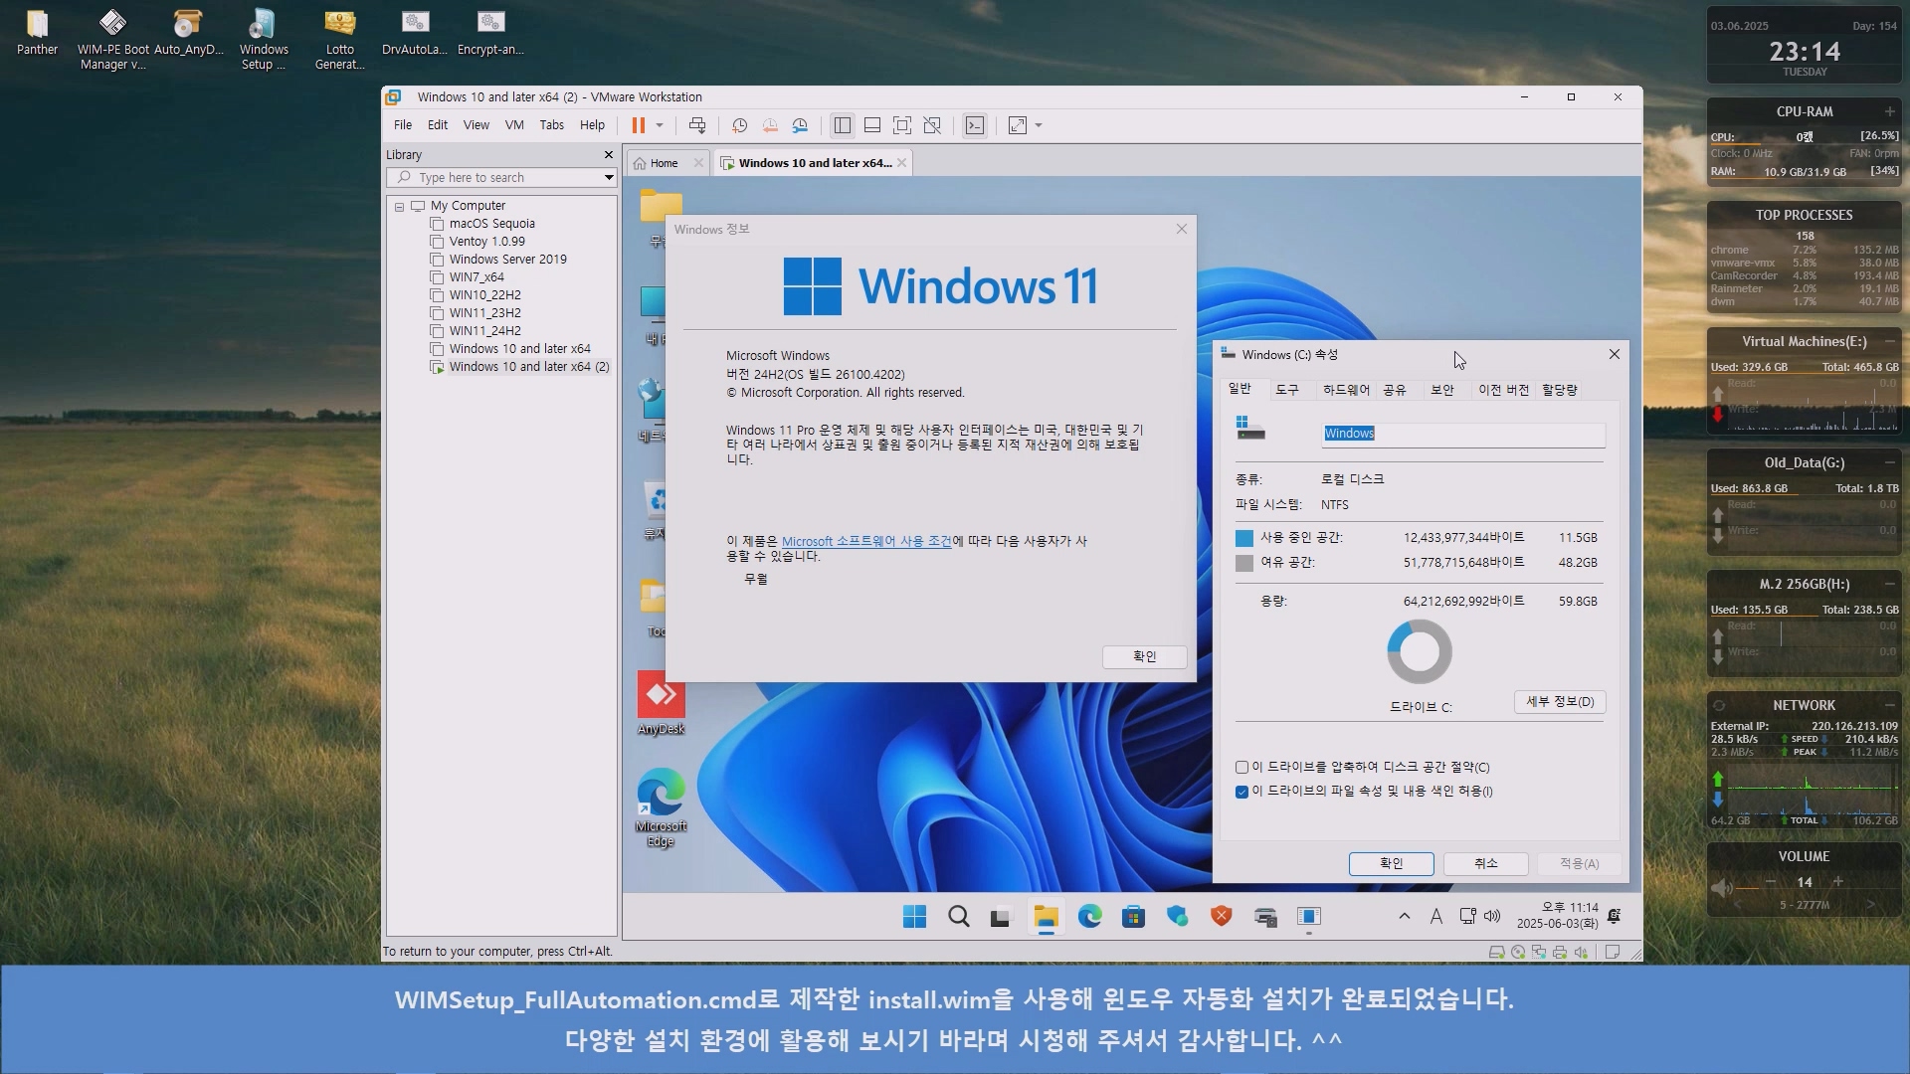This screenshot has height=1074, width=1910.
Task: Select the WIN11_24H2 VM checkbox in the library
Action: coord(436,331)
